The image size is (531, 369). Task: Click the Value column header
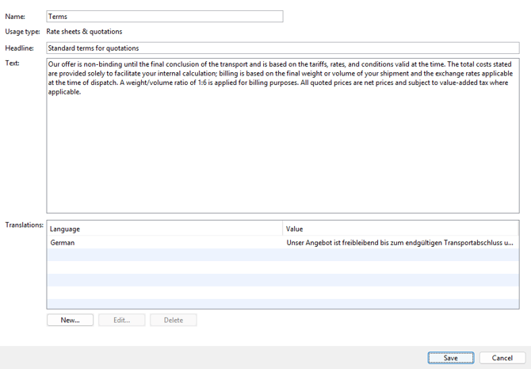(400, 229)
